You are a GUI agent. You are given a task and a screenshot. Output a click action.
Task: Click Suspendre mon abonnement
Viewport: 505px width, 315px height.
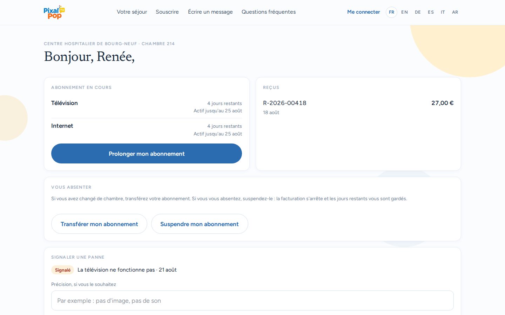click(x=200, y=224)
